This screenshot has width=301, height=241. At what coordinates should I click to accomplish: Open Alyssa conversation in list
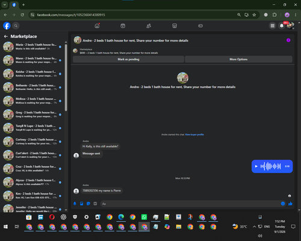tap(33, 182)
